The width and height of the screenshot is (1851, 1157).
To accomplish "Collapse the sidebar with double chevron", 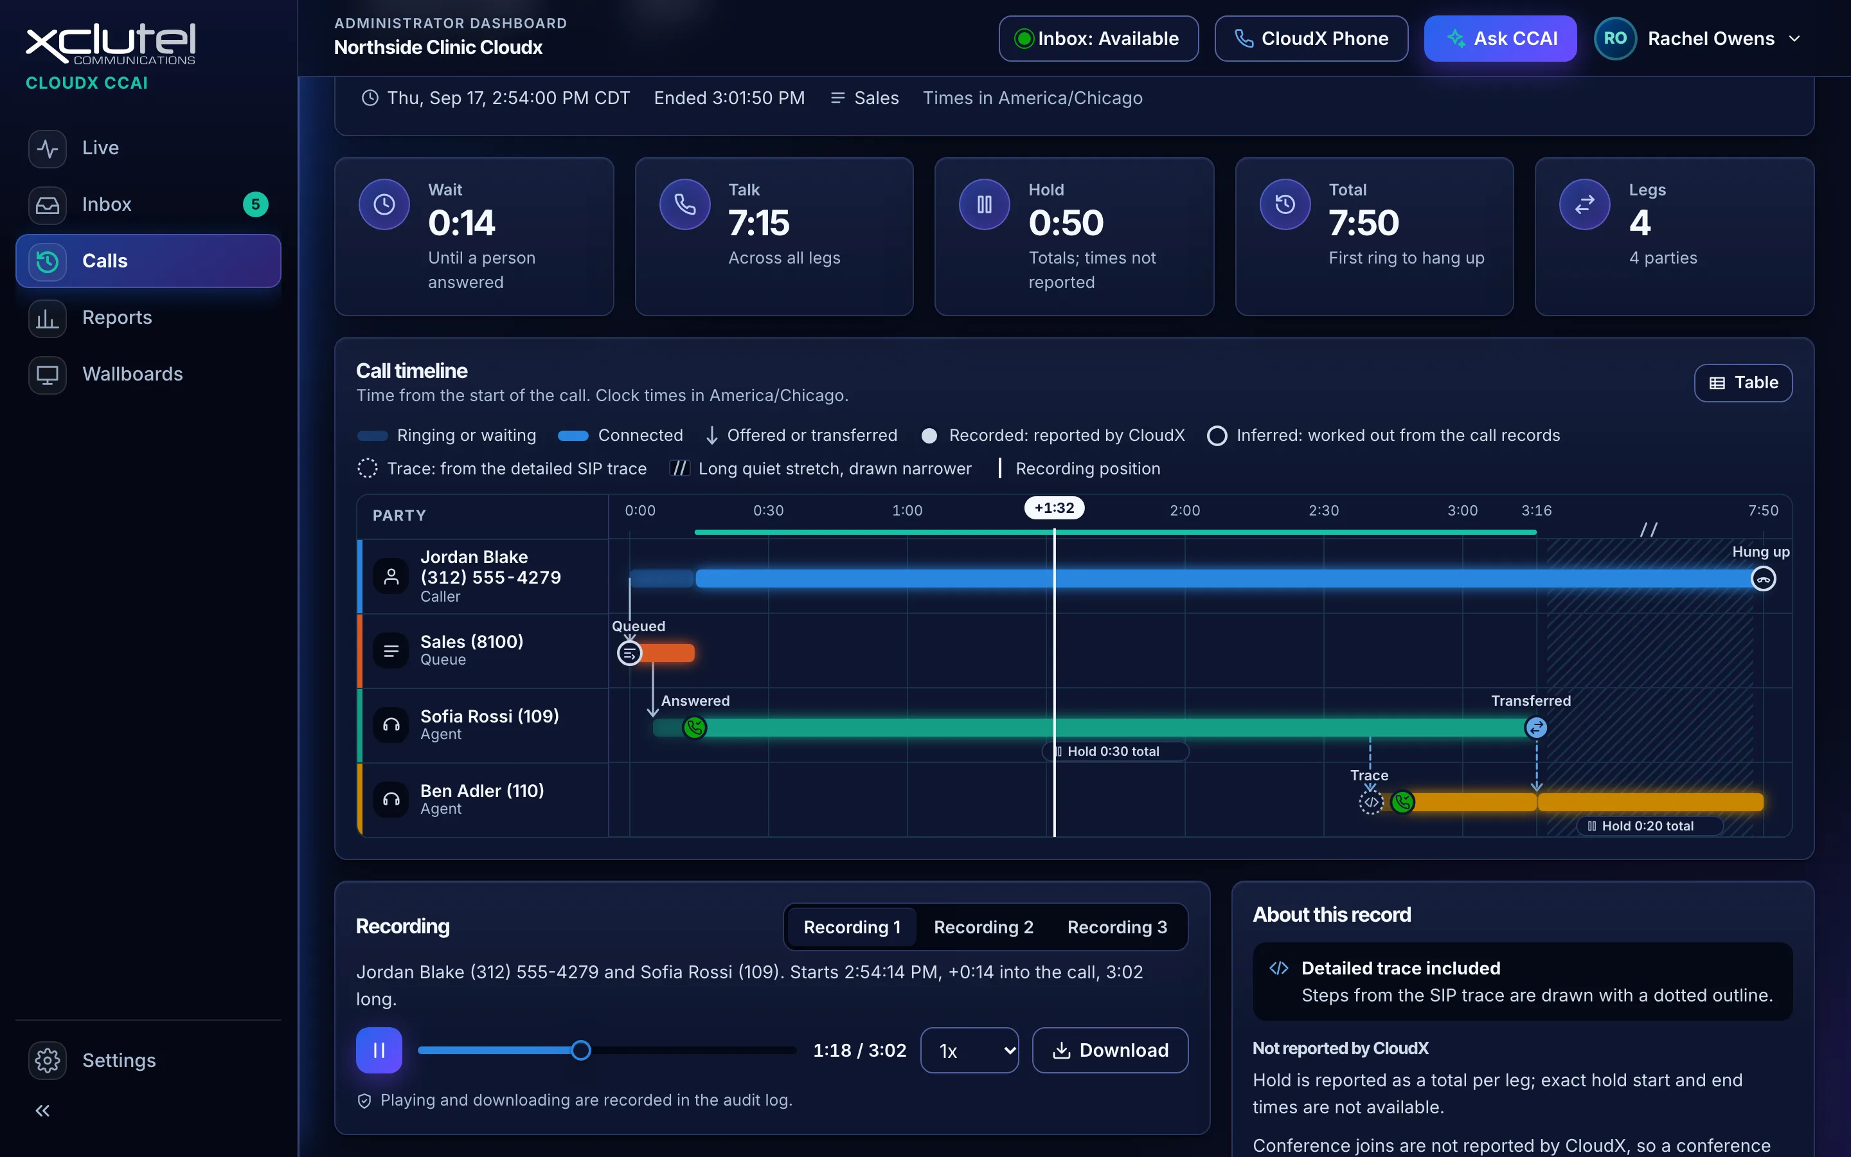I will pos(43,1110).
